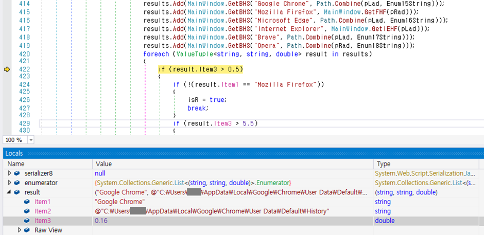Click the 5.5 literal on line 429

tap(248, 123)
